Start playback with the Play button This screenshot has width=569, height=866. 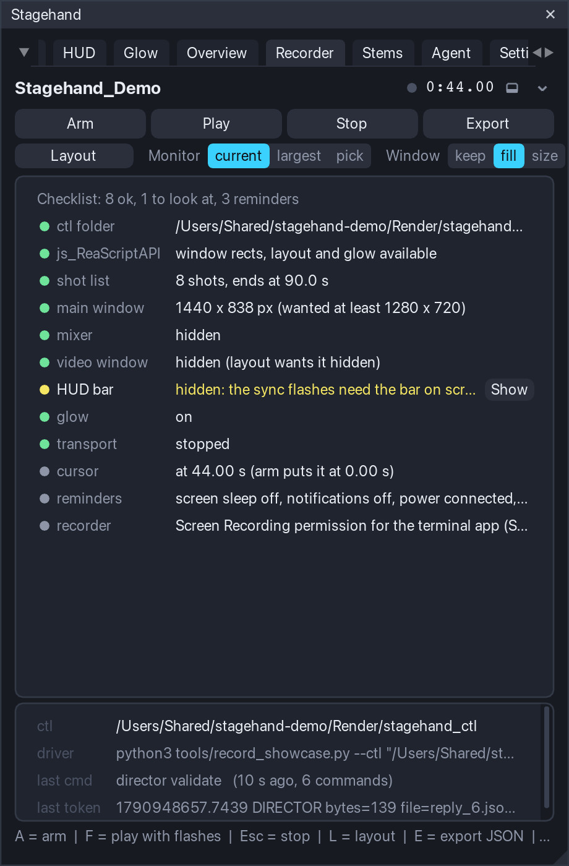(216, 124)
